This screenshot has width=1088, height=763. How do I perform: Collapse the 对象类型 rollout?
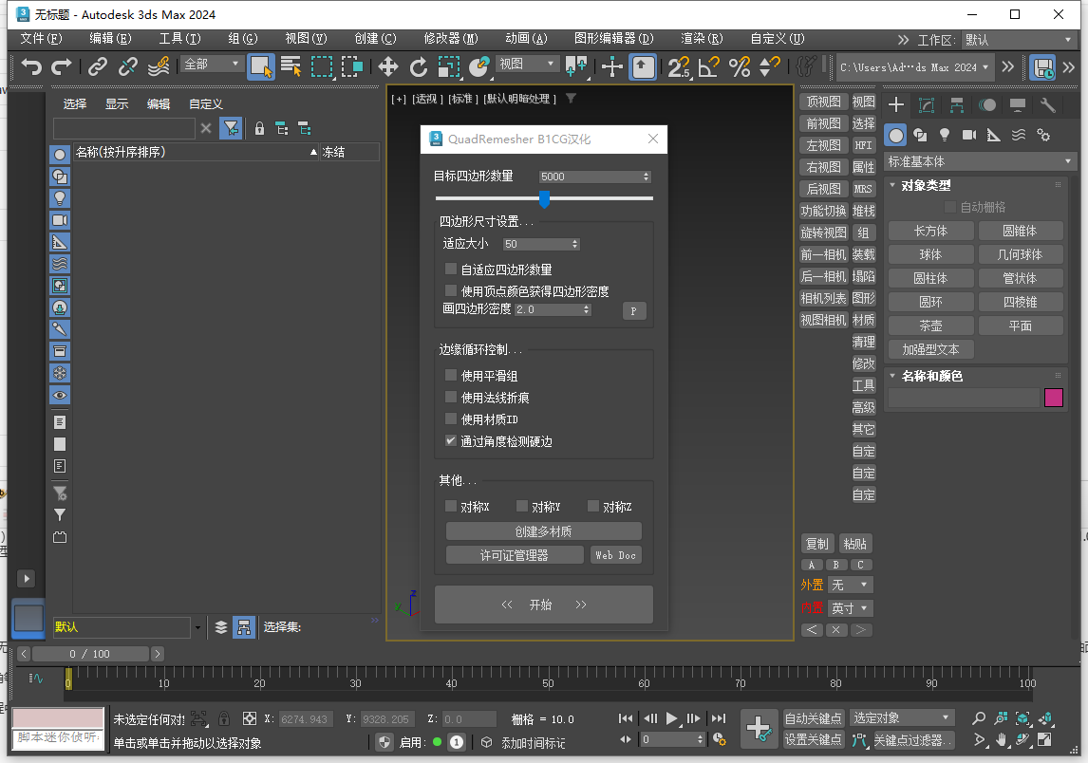892,185
